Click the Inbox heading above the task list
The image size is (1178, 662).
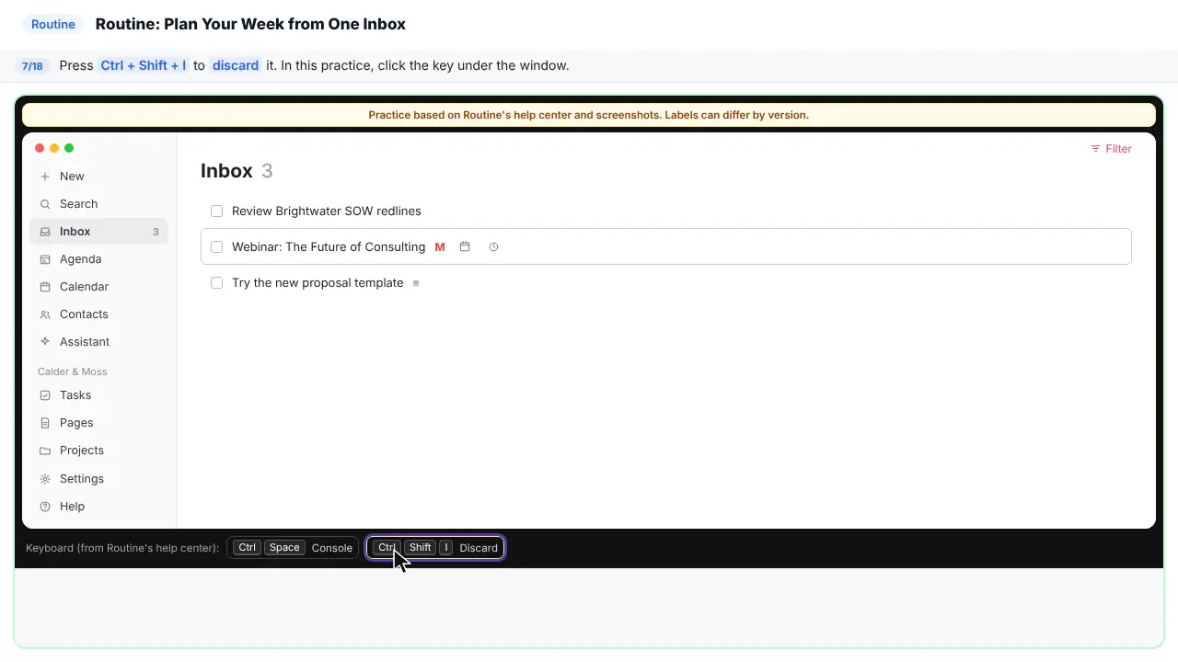(226, 171)
